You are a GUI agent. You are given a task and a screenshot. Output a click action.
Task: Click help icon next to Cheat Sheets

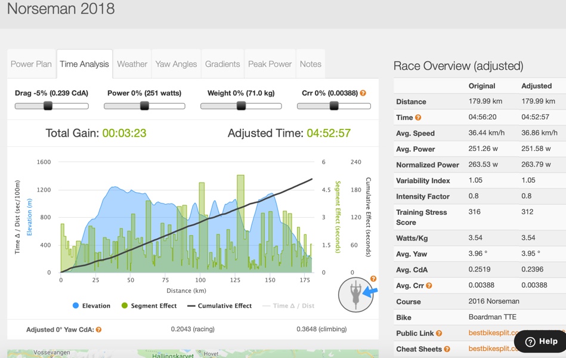(447, 349)
